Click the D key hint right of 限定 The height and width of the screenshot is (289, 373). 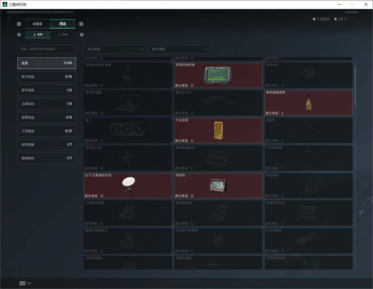point(81,35)
